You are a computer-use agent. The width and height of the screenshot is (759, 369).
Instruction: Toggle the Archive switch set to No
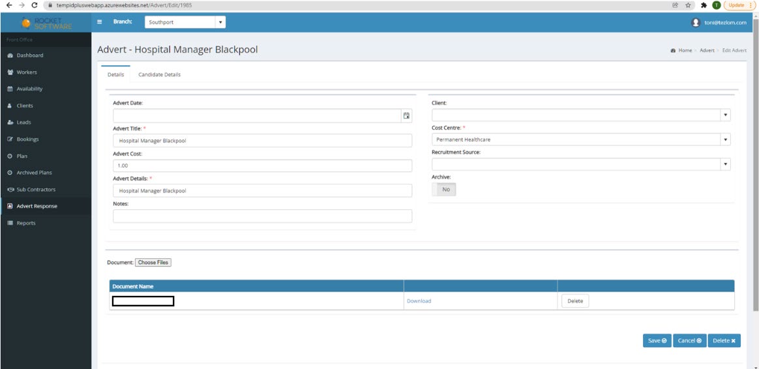coord(445,189)
